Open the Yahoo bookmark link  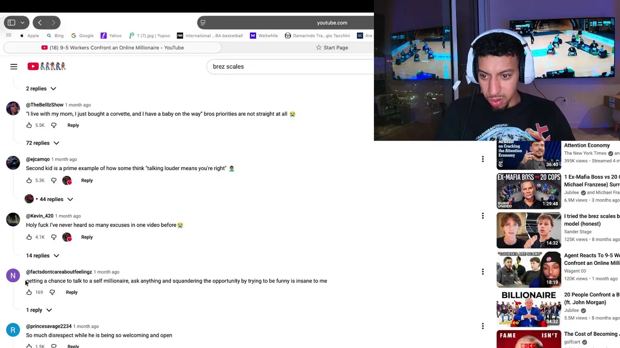111,35
